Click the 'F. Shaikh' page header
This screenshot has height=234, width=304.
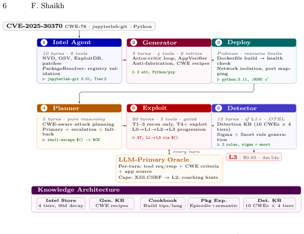tap(48, 6)
